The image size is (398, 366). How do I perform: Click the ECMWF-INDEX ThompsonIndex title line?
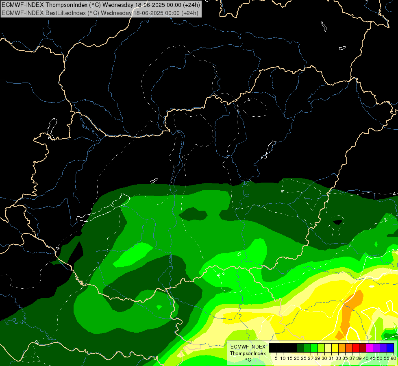click(x=101, y=5)
